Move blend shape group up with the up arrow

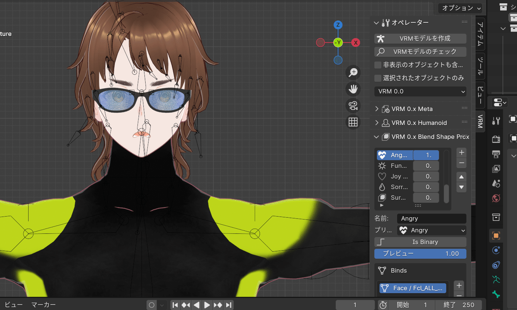(461, 177)
